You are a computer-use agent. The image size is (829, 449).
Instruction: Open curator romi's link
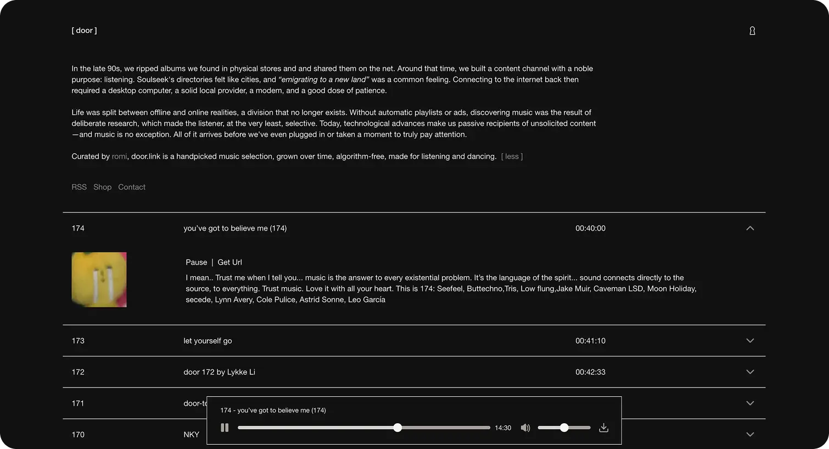(119, 156)
